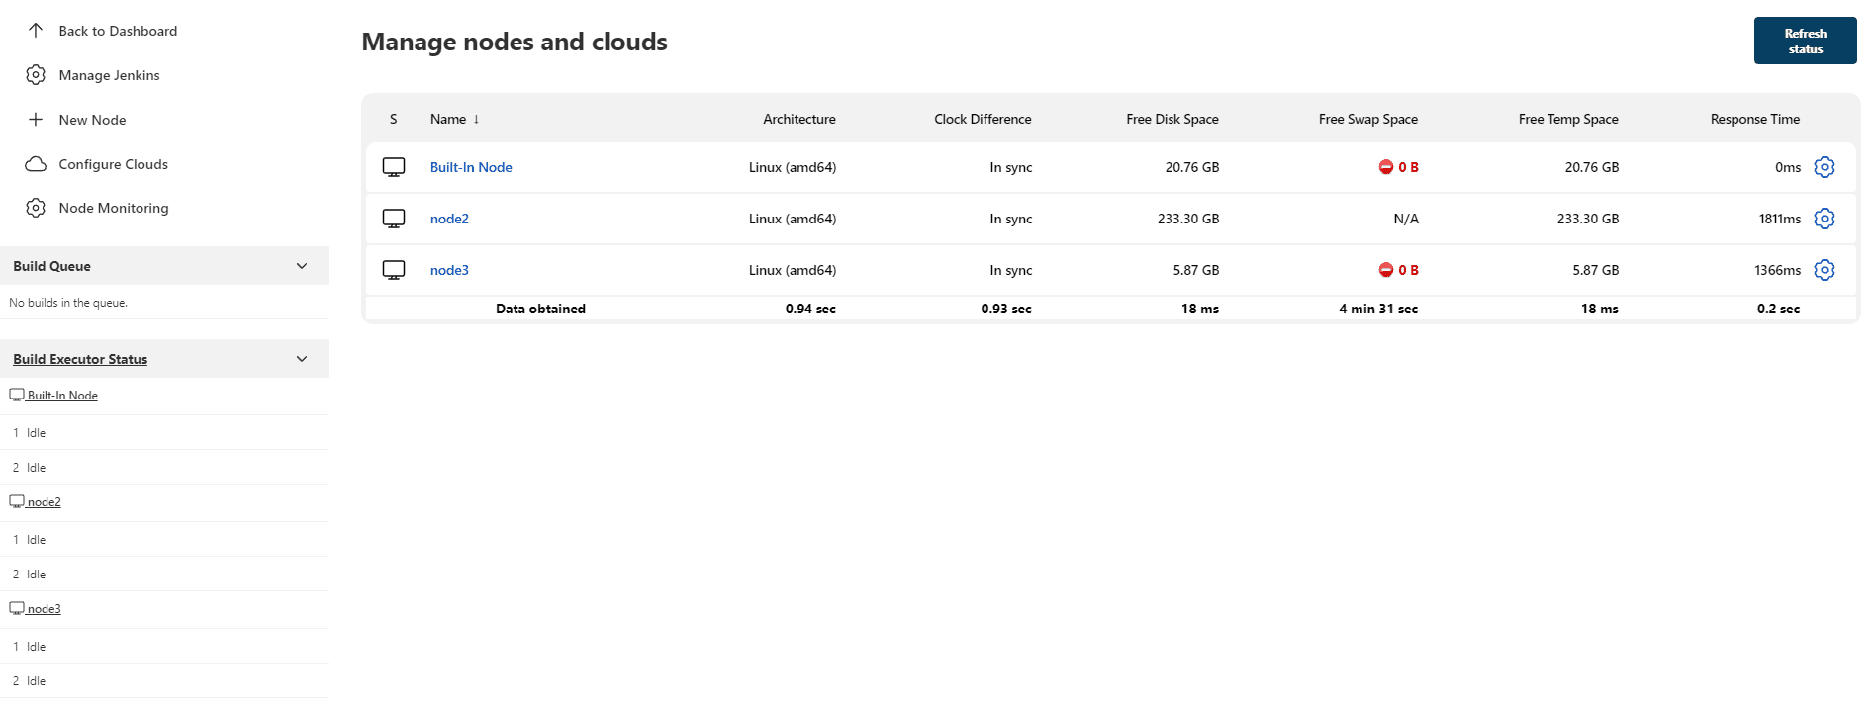
Task: Collapse the Build Executor Status panel
Action: [x=302, y=359]
